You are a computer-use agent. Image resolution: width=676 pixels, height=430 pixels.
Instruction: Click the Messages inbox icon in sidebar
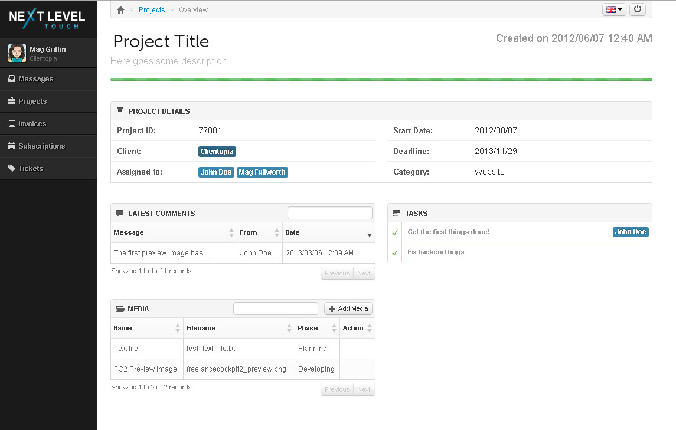[x=12, y=78]
